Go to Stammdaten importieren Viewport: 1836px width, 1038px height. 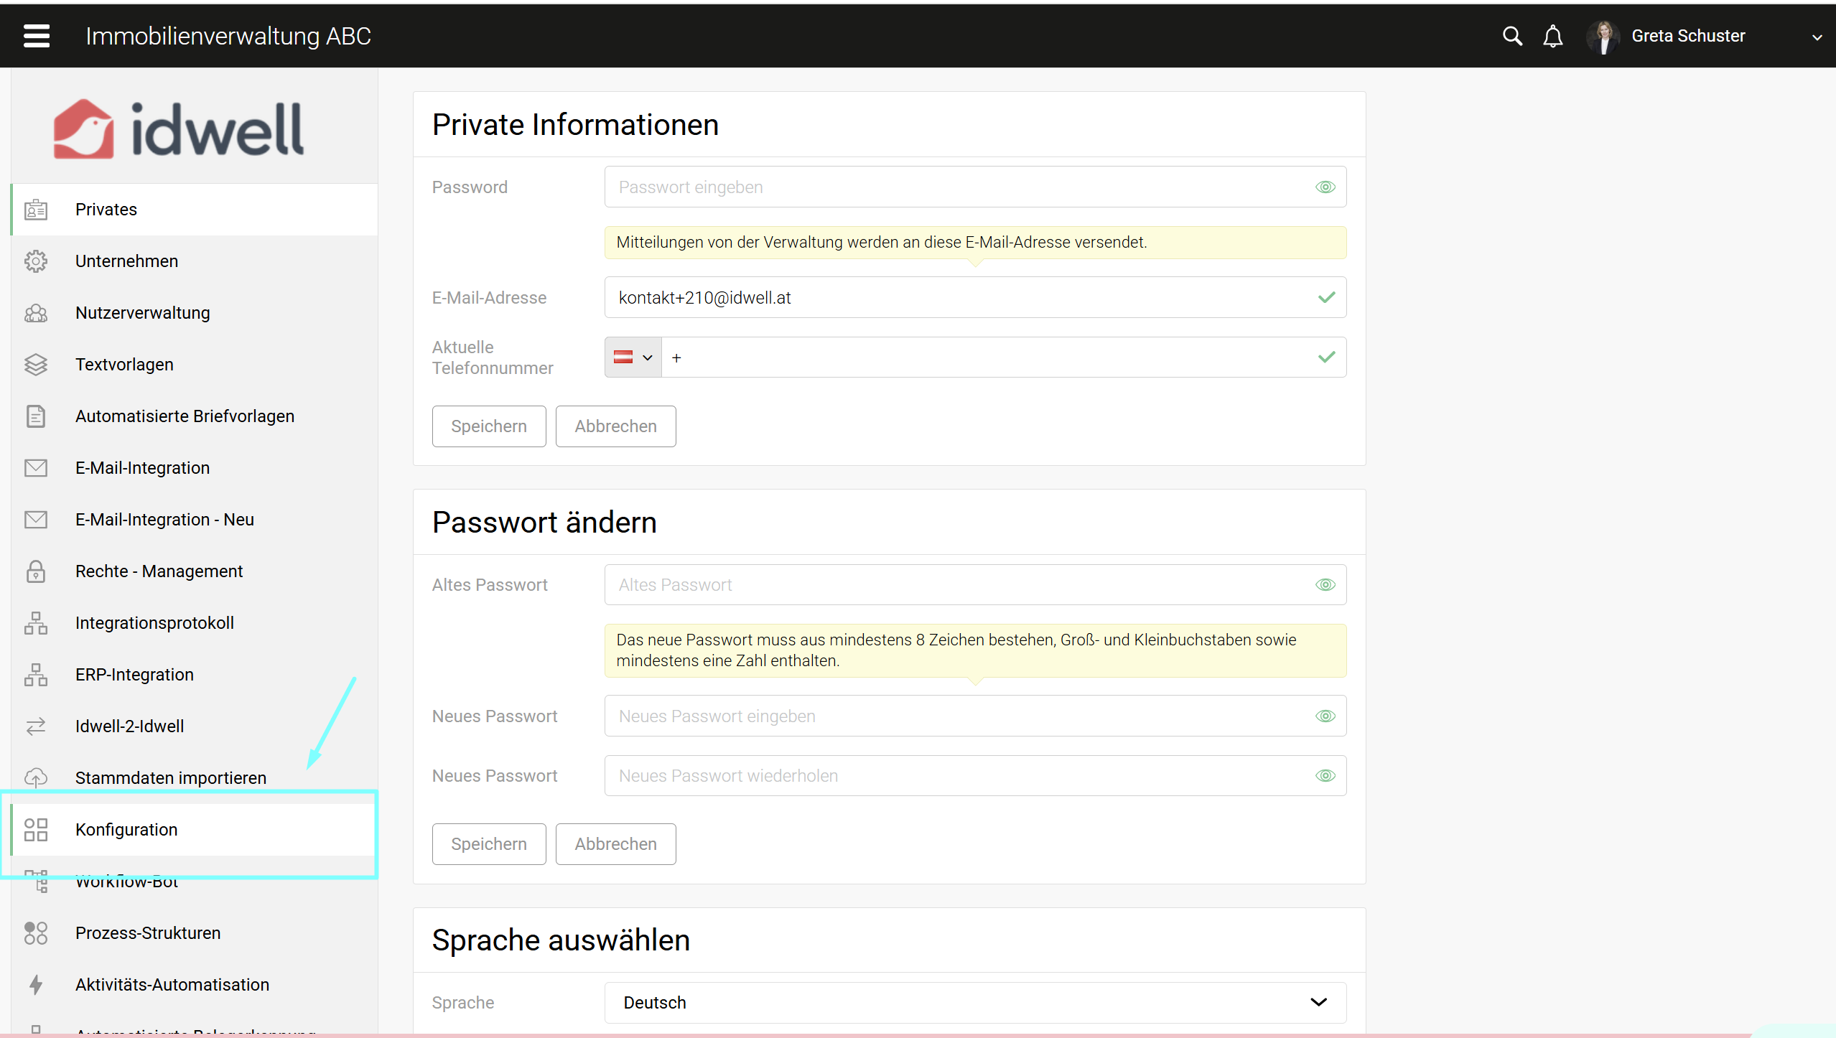(x=170, y=778)
